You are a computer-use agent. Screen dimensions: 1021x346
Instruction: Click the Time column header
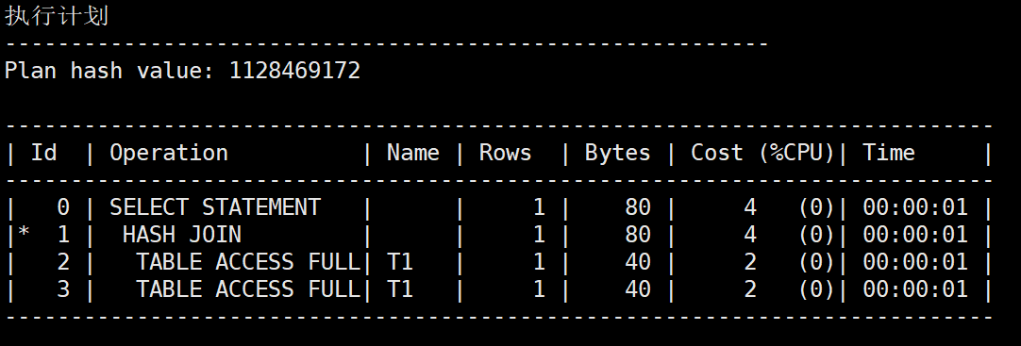pyautogui.click(x=888, y=153)
